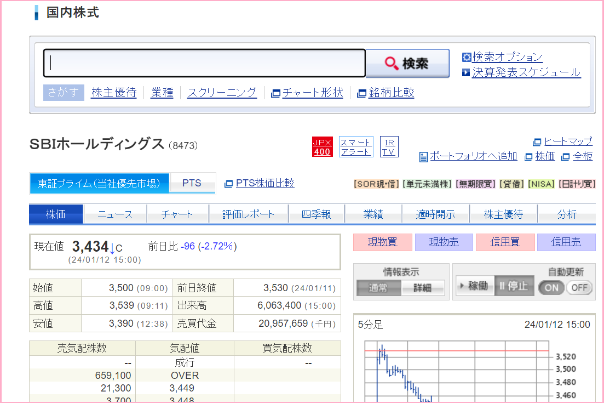The height and width of the screenshot is (403, 604).
Task: Switch to the 評価レポート tab
Action: (x=249, y=214)
